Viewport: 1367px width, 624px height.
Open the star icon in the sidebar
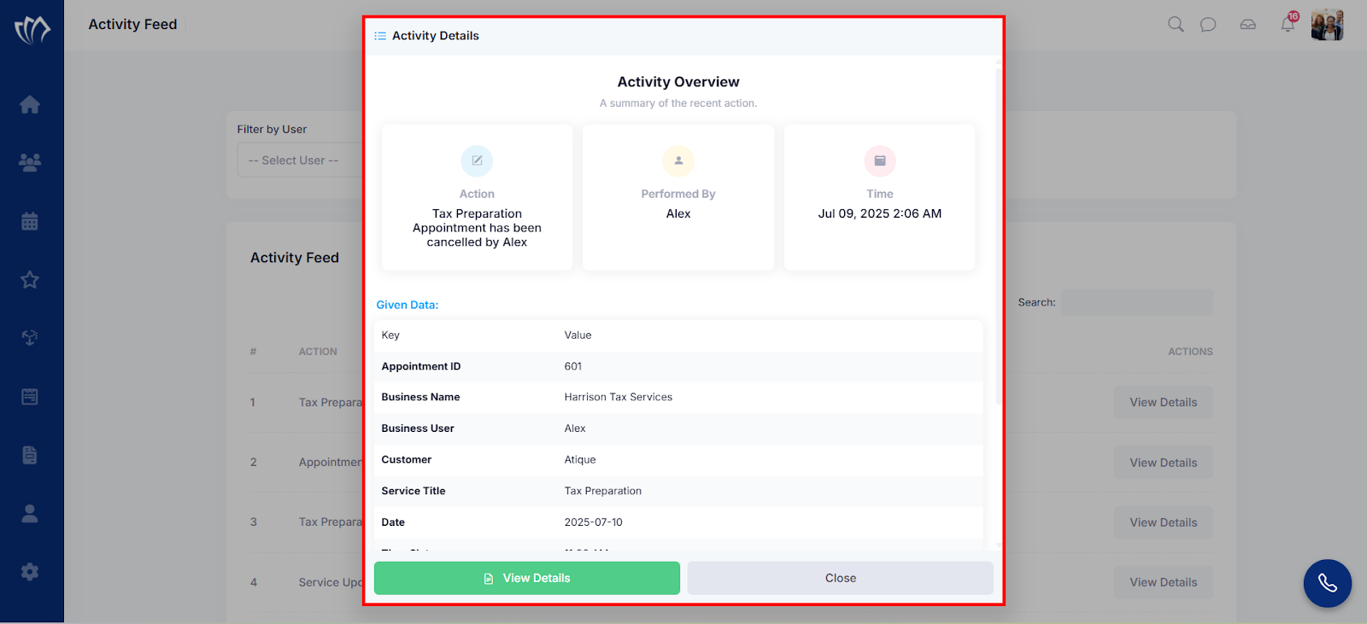pyautogui.click(x=30, y=279)
